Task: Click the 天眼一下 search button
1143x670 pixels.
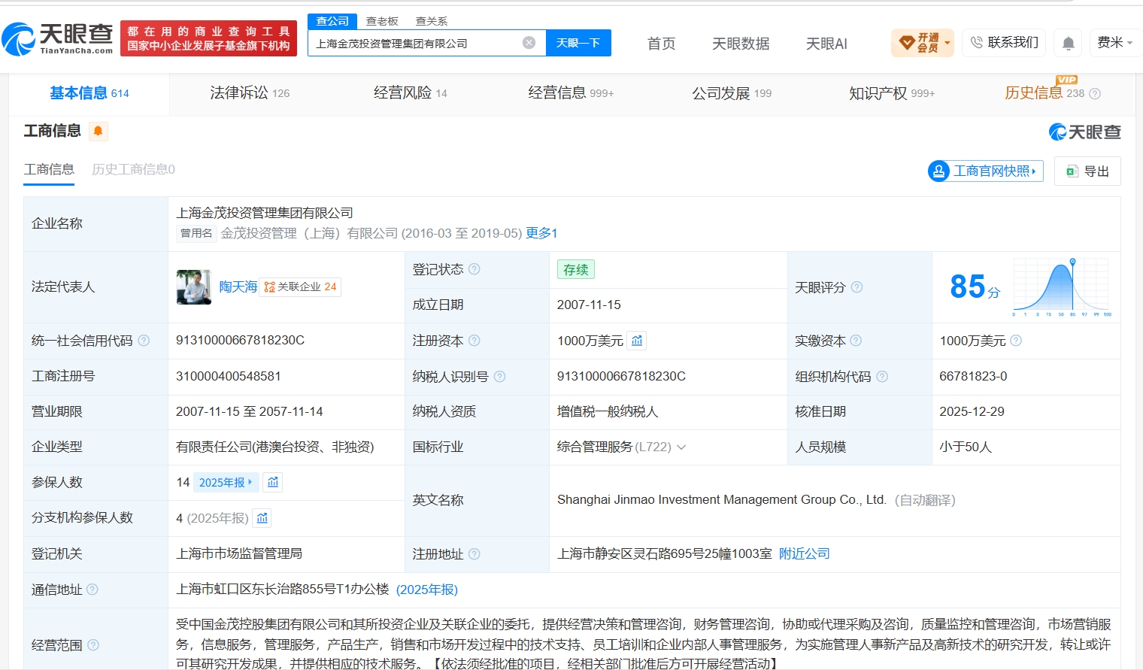Action: [578, 43]
